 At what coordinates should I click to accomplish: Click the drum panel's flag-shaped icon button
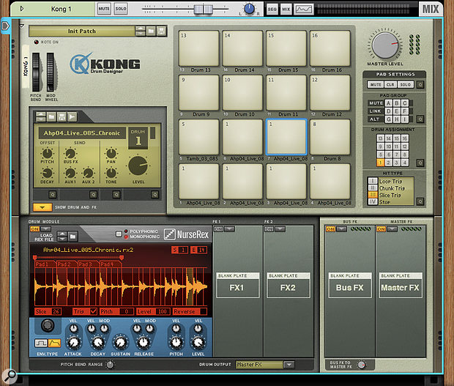(x=72, y=116)
